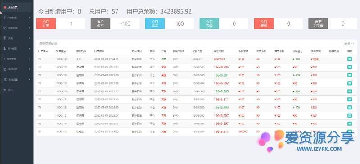This screenshot has height=164, width=360.
Task: Select order number 67 cell
Action: pyautogui.click(x=40, y=132)
